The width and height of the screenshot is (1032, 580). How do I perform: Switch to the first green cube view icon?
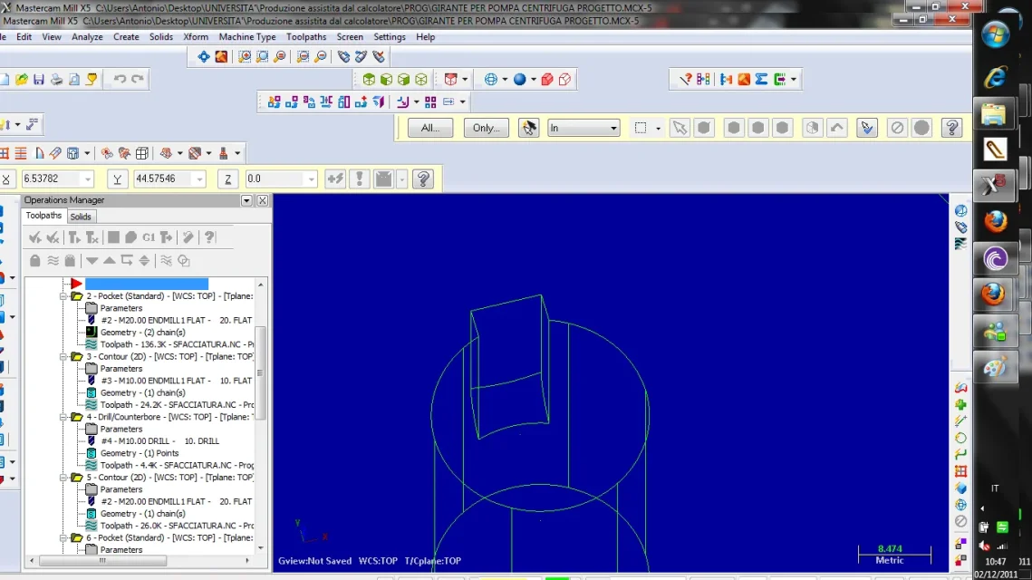click(x=369, y=80)
